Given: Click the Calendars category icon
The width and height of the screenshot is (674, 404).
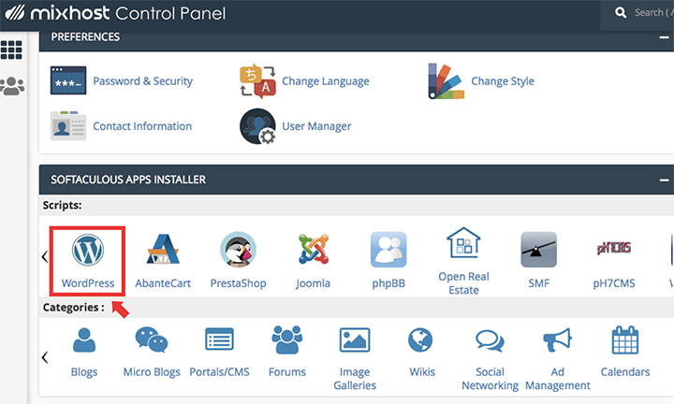Looking at the screenshot, I should 625,340.
